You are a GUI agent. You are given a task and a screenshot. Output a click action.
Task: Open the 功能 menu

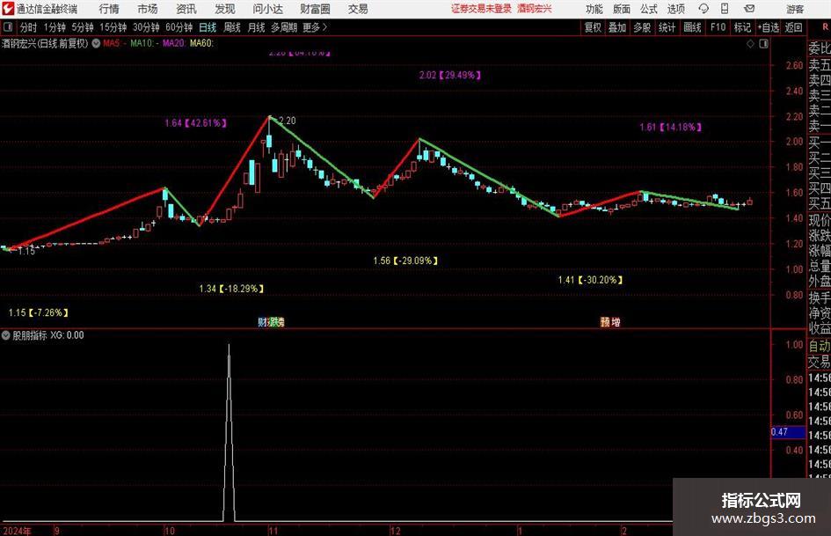click(594, 9)
